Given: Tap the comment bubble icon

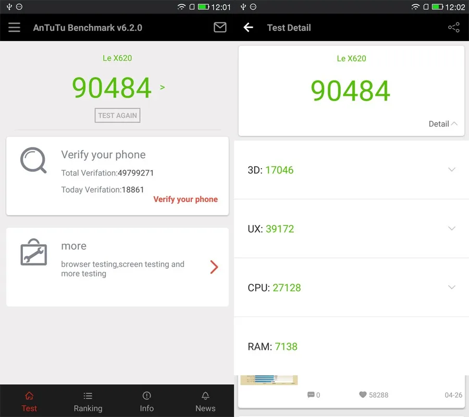Looking at the screenshot, I should (311, 395).
